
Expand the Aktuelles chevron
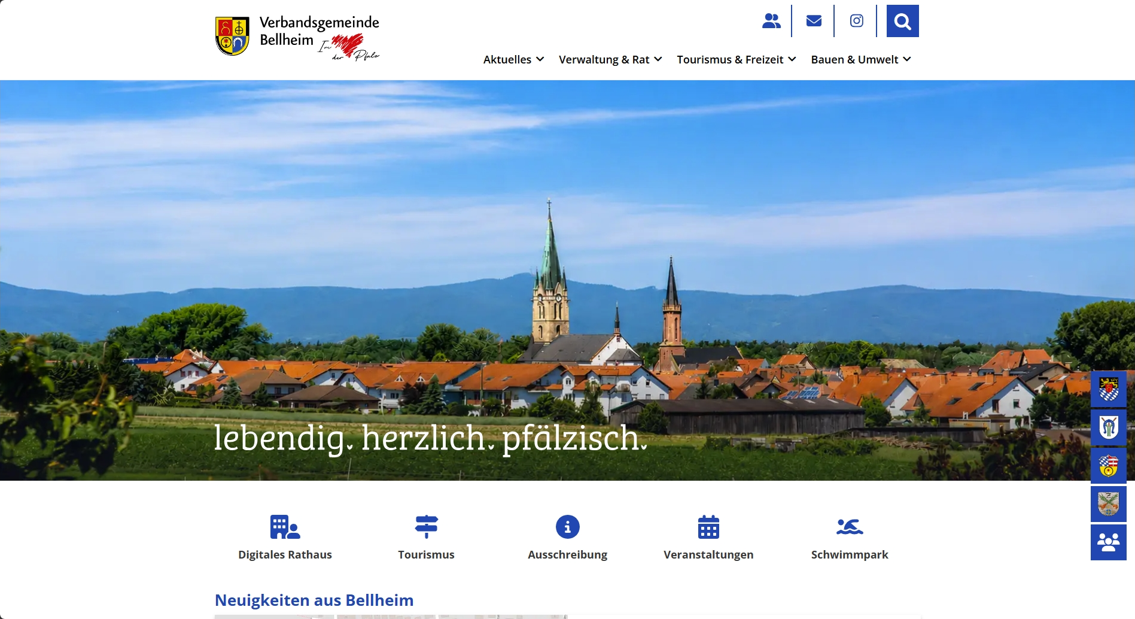(x=540, y=59)
